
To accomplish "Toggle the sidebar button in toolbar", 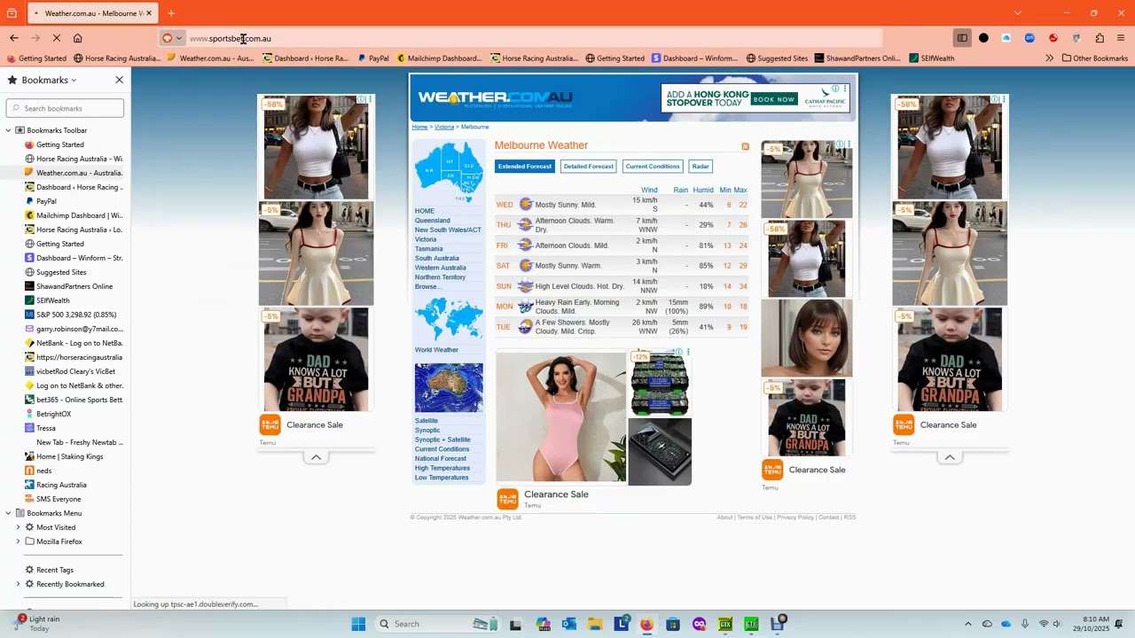I will (x=962, y=38).
